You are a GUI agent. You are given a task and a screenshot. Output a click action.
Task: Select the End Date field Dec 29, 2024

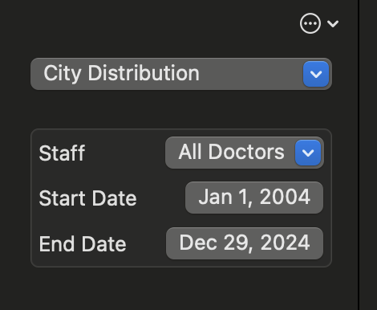point(245,243)
